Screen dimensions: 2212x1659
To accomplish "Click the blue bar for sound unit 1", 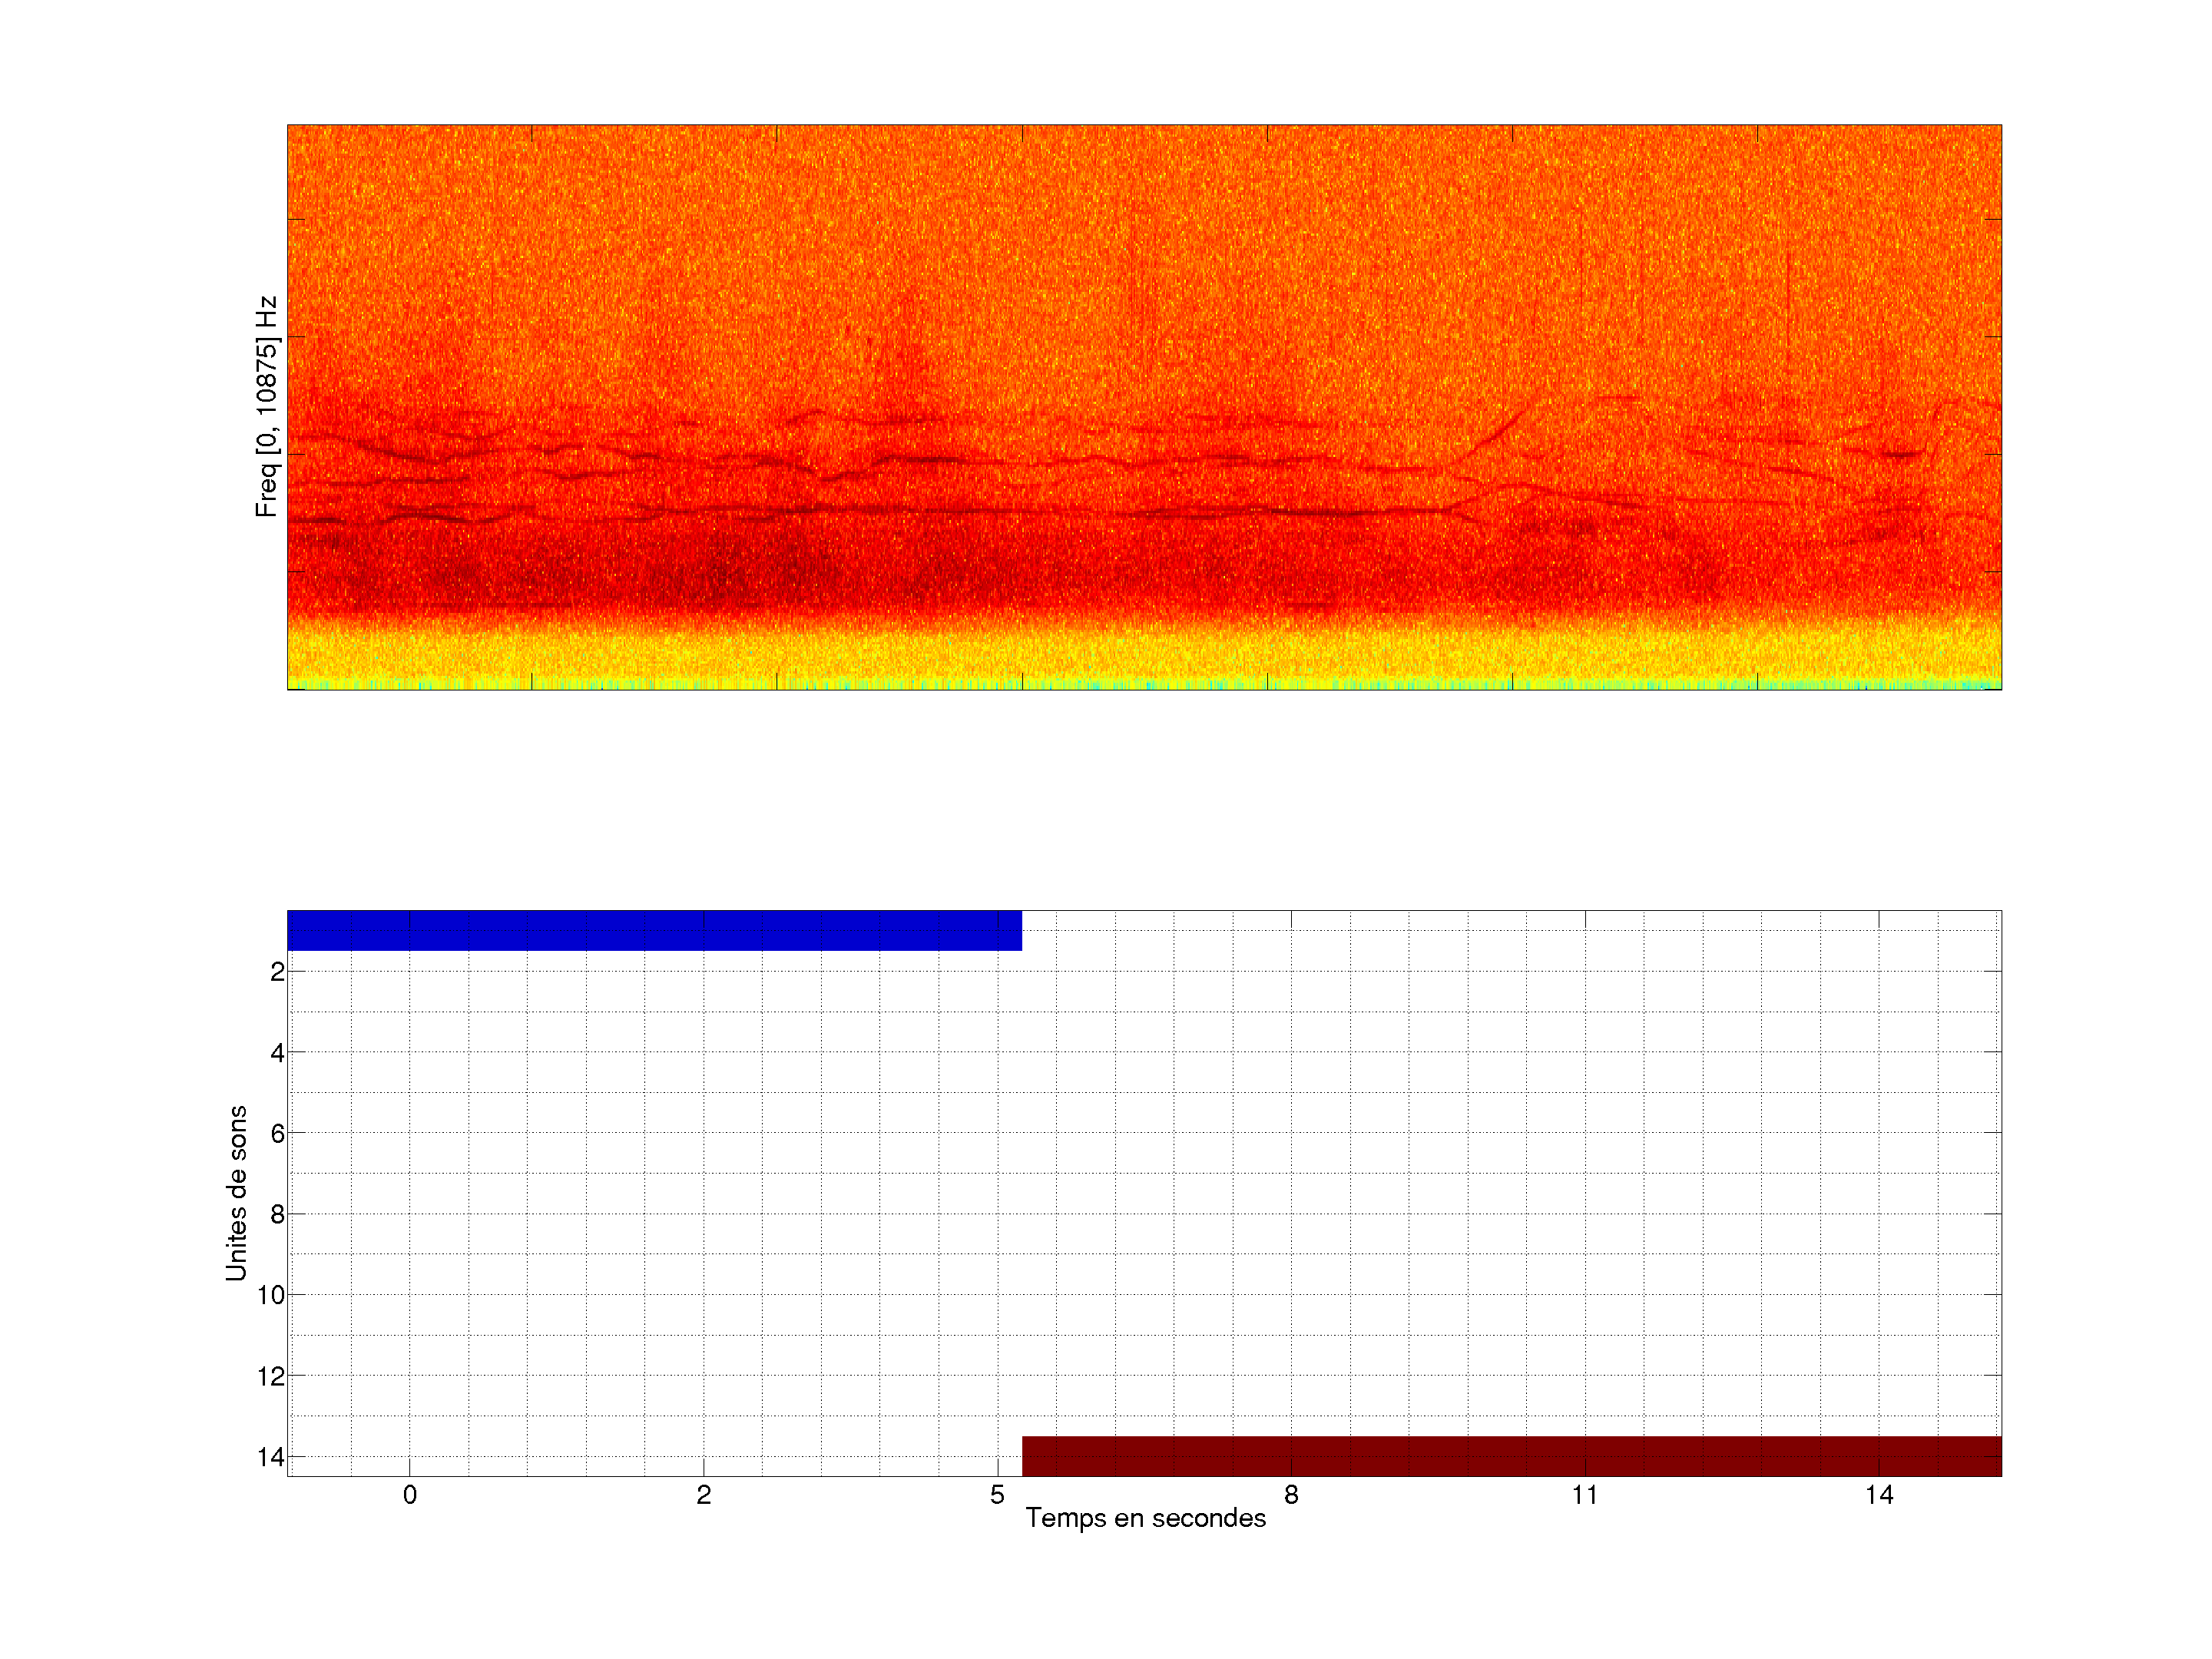I will click(654, 930).
